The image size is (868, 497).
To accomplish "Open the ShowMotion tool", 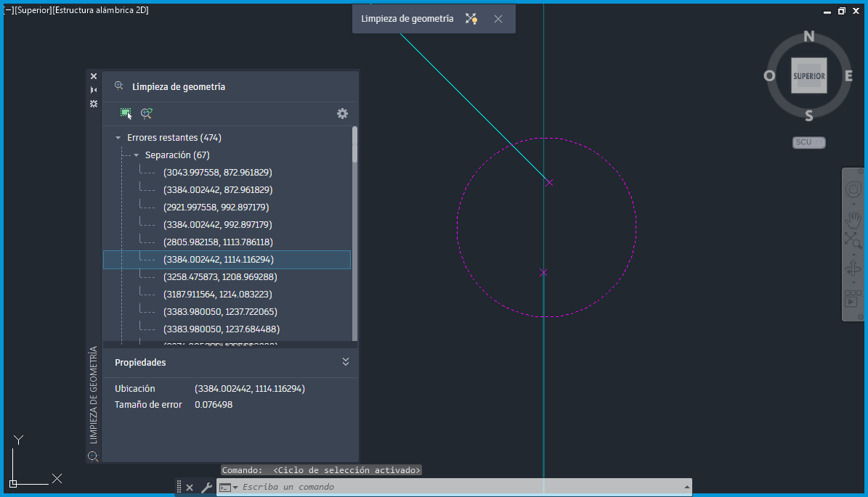I will [x=853, y=299].
